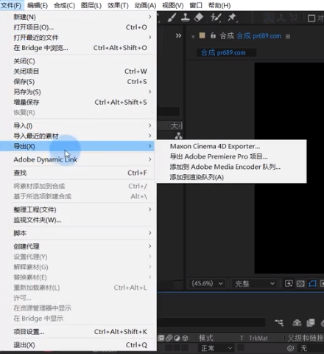Click the world axis mode icon

[281, 18]
